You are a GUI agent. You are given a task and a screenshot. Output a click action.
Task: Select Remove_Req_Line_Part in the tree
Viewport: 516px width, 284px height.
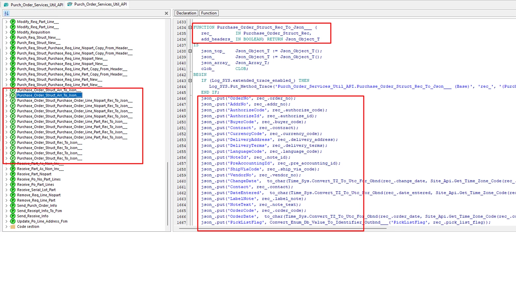pos(36,200)
